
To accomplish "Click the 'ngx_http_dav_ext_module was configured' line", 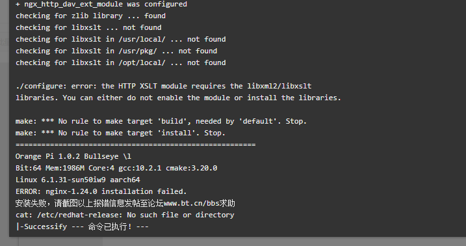I will [101, 4].
